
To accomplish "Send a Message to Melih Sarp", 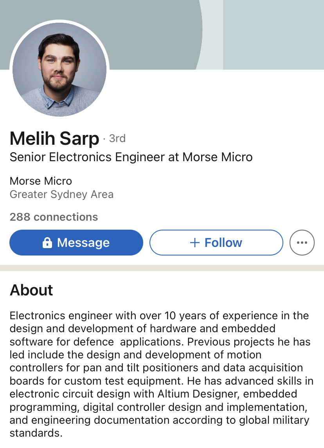I will tap(76, 243).
